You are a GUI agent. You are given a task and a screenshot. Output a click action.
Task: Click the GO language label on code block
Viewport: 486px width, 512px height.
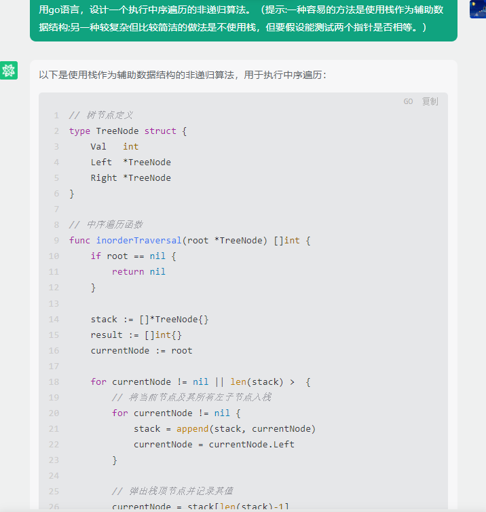[x=408, y=101]
